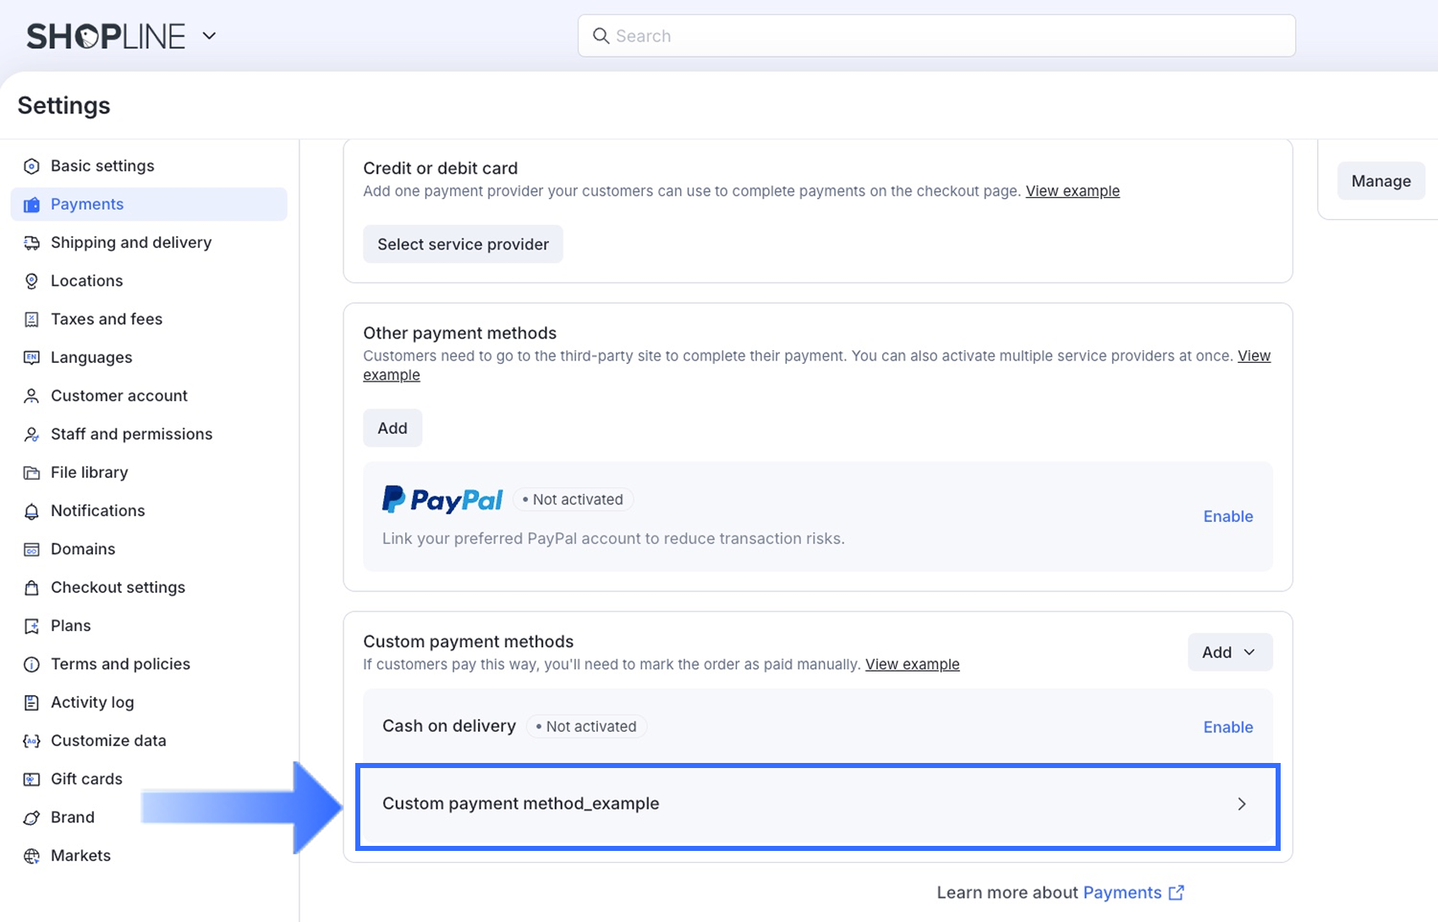Screen dimensions: 1438x922
Task: Expand Custom payment method_example chevron
Action: tap(1241, 804)
